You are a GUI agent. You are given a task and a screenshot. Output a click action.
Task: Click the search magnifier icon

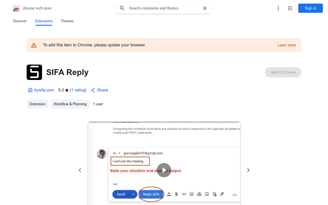pyautogui.click(x=122, y=8)
